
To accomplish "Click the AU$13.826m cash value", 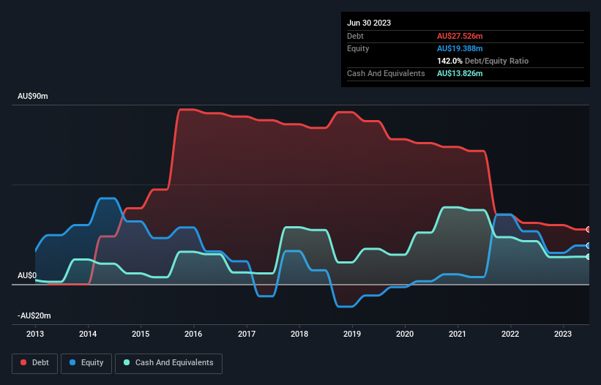I will (460, 73).
